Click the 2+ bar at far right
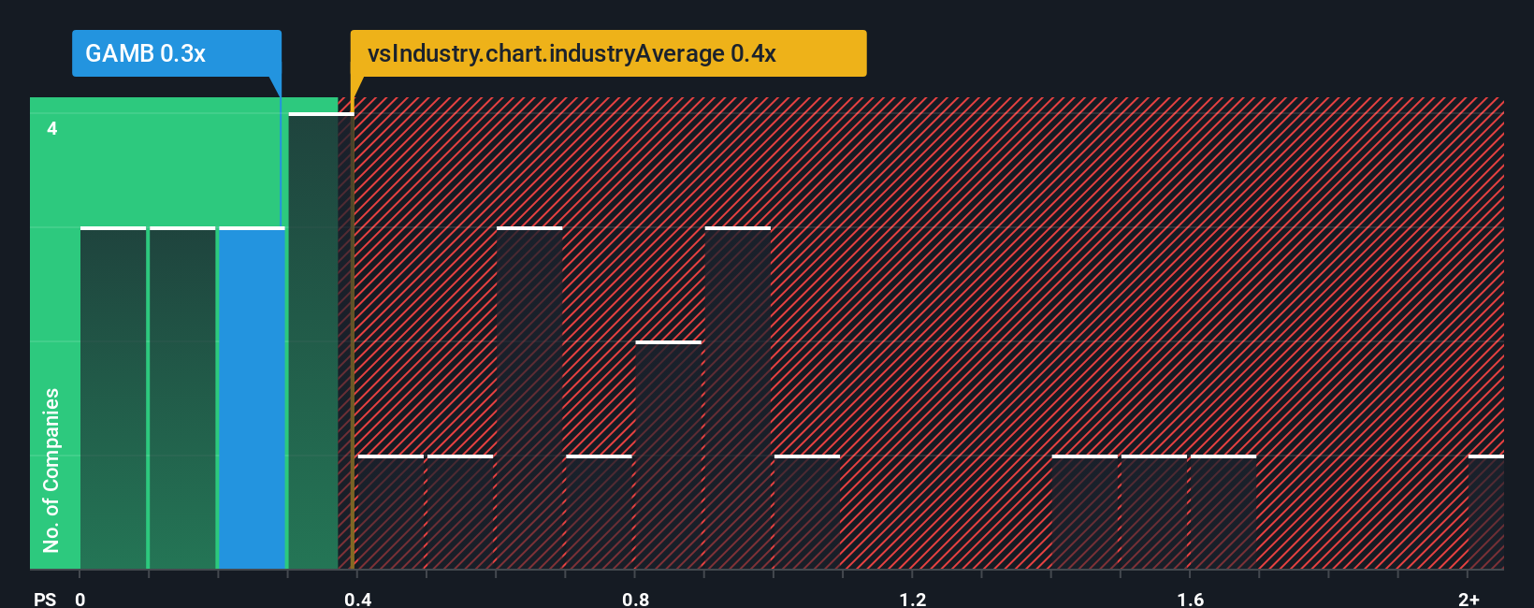Viewport: 1534px width, 608px height. [x=1486, y=512]
